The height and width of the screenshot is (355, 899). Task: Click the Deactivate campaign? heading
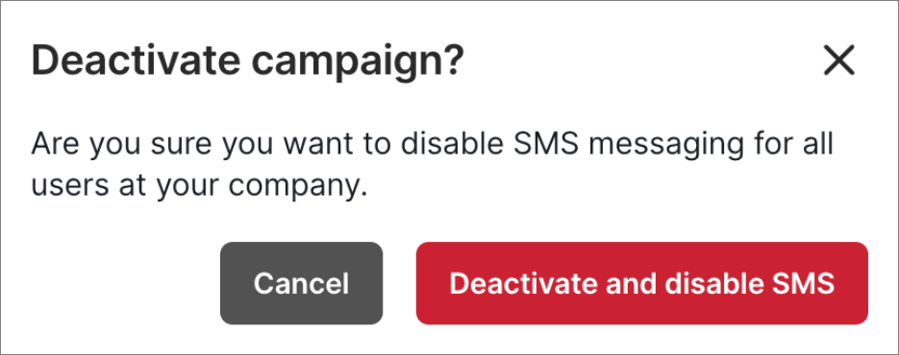click(247, 61)
